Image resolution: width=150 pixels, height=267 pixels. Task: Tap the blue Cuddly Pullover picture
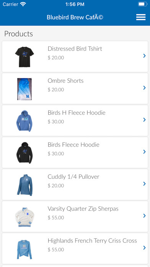point(25,185)
